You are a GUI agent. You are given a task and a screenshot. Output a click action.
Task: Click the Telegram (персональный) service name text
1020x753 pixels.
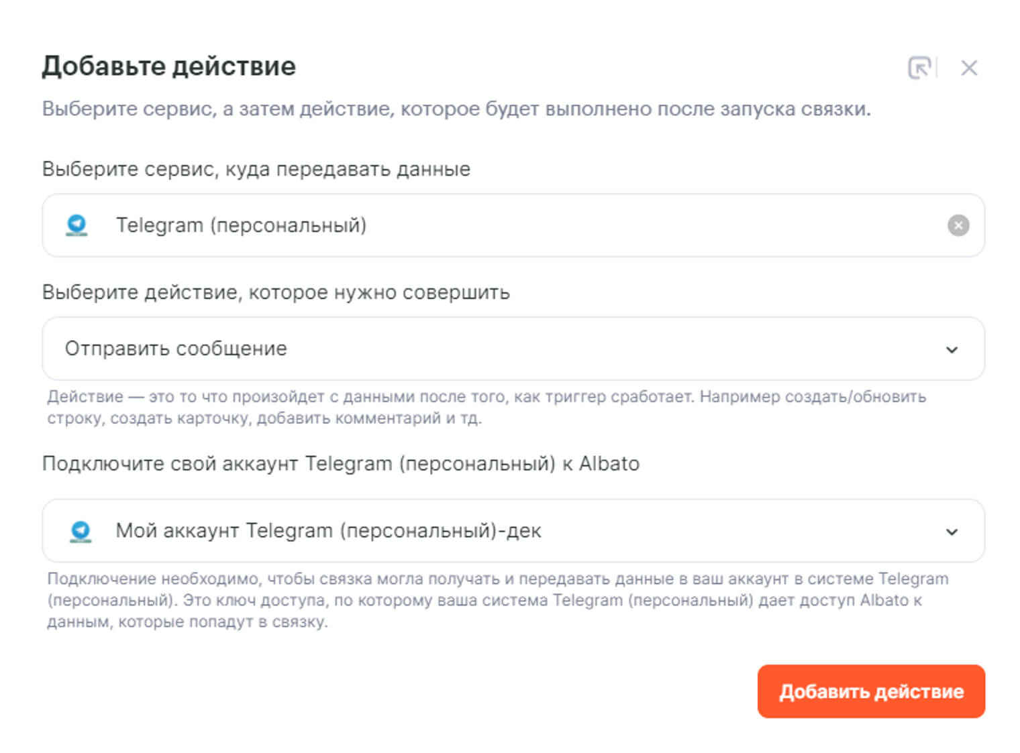(241, 225)
